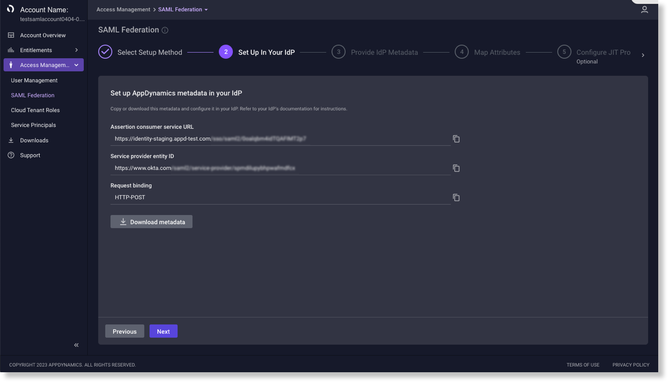Click the HTTP-POST request binding field

pyautogui.click(x=280, y=197)
